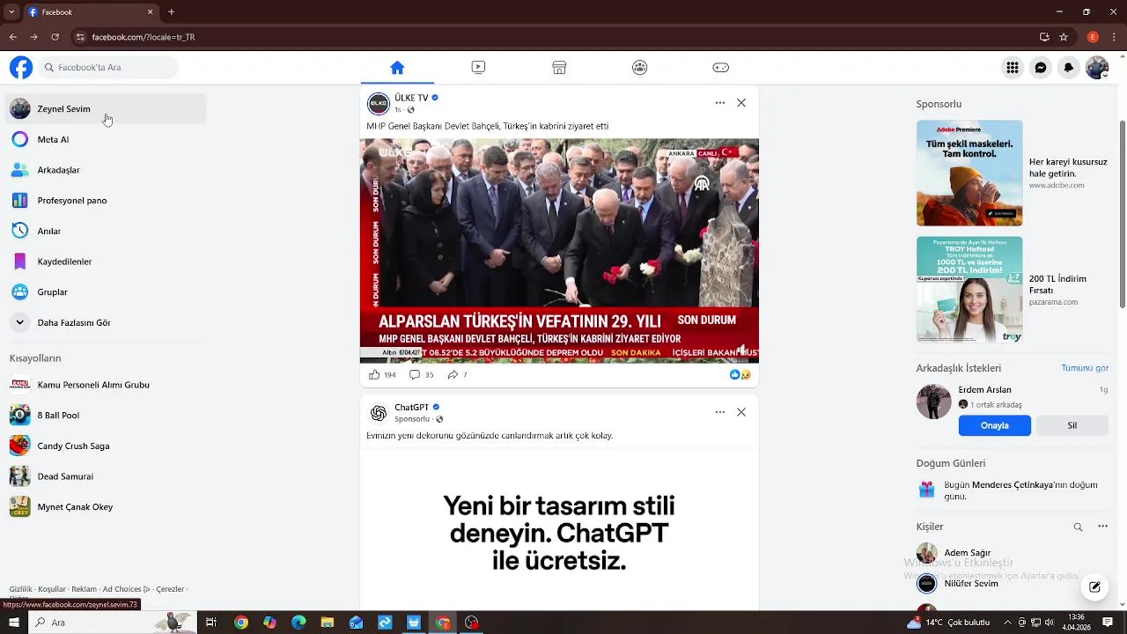Image resolution: width=1127 pixels, height=634 pixels.
Task: Click the Gizlilik footer link
Action: point(20,589)
